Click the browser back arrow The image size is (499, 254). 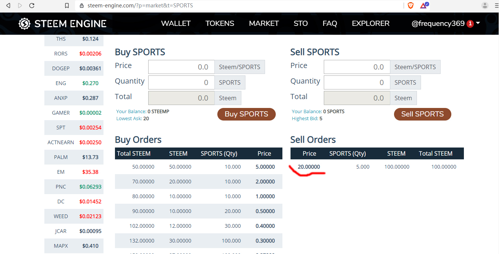click(x=8, y=6)
